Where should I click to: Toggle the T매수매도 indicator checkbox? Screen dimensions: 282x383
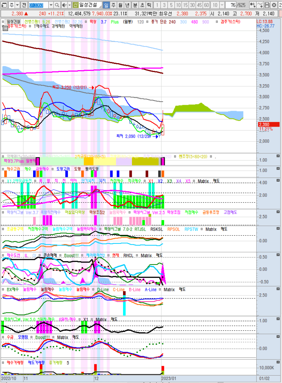click(30, 26)
